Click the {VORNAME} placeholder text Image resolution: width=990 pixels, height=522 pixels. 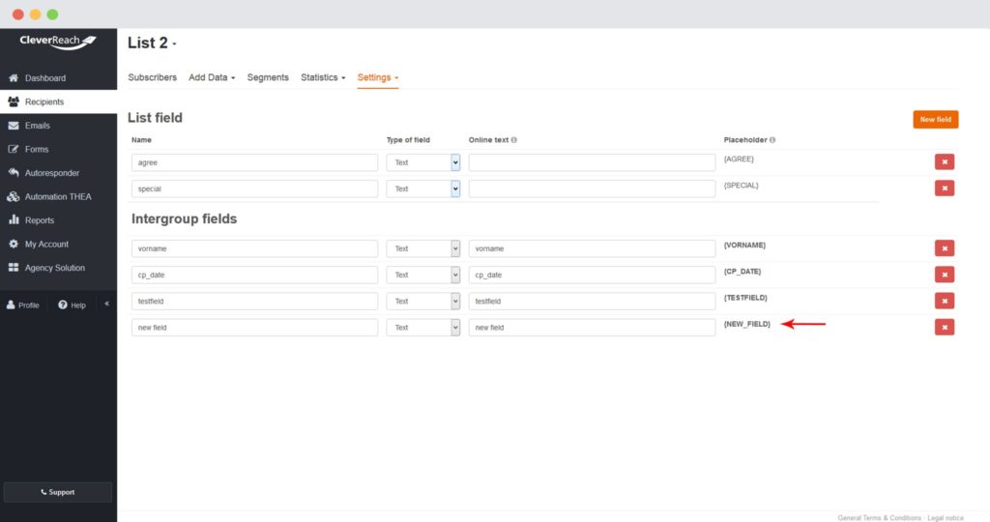click(x=744, y=245)
